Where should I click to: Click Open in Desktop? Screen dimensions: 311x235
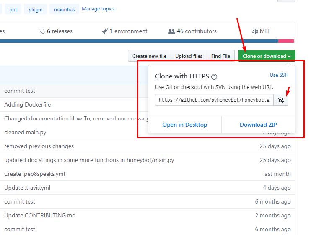tap(185, 125)
